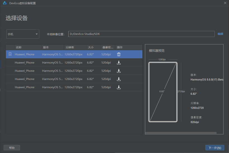229x153 pixels.
Task: Download the image in the second device row
Action: (x=119, y=62)
